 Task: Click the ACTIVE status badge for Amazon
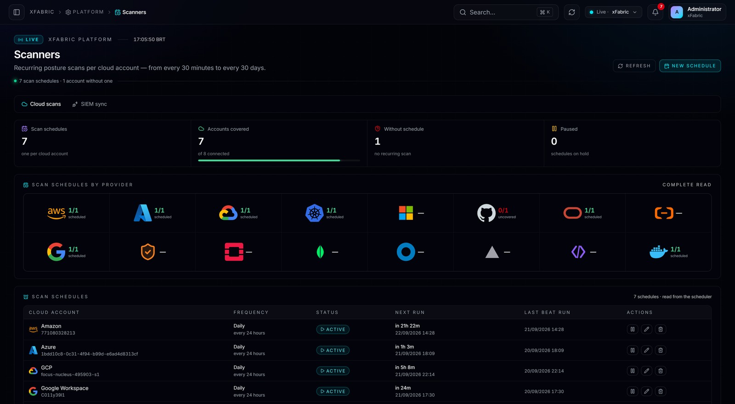[x=333, y=330]
